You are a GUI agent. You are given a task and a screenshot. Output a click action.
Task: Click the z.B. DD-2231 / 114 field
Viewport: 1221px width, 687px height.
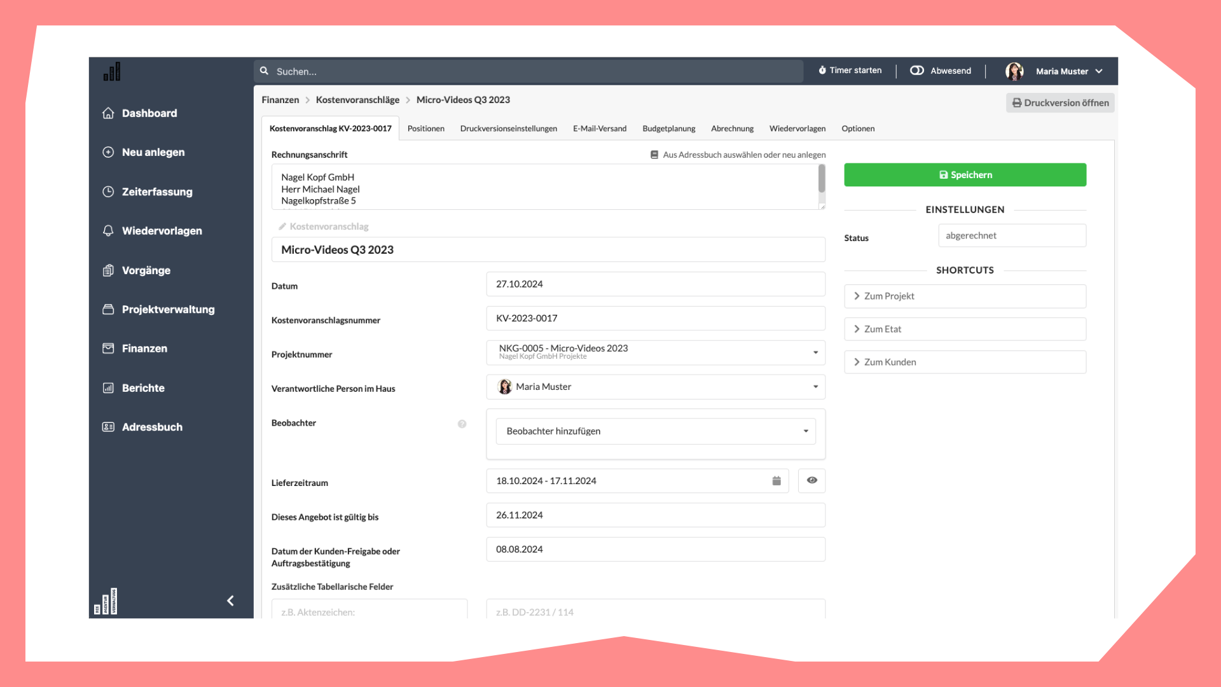tap(656, 609)
